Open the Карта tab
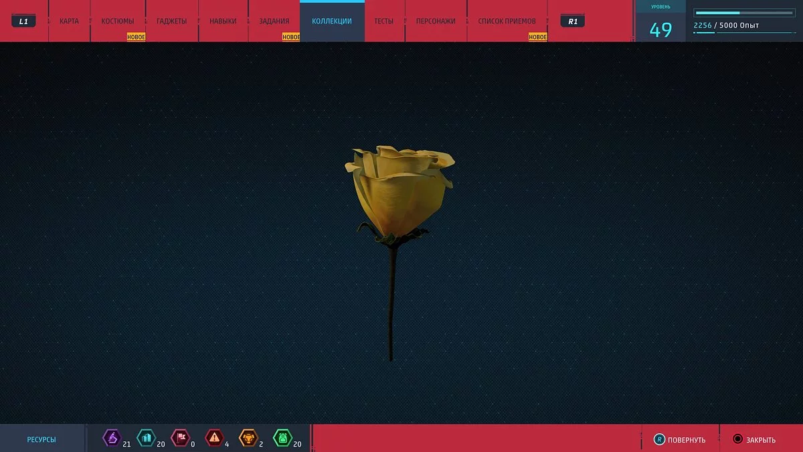 click(x=69, y=21)
